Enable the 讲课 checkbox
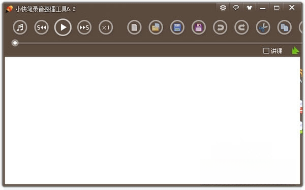The height and width of the screenshot is (190, 305). [x=266, y=51]
